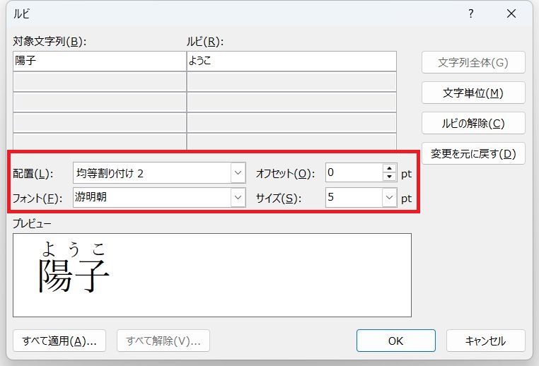This screenshot has width=539, height=366.
Task: Click the 文字単位(M) button
Action: (473, 93)
